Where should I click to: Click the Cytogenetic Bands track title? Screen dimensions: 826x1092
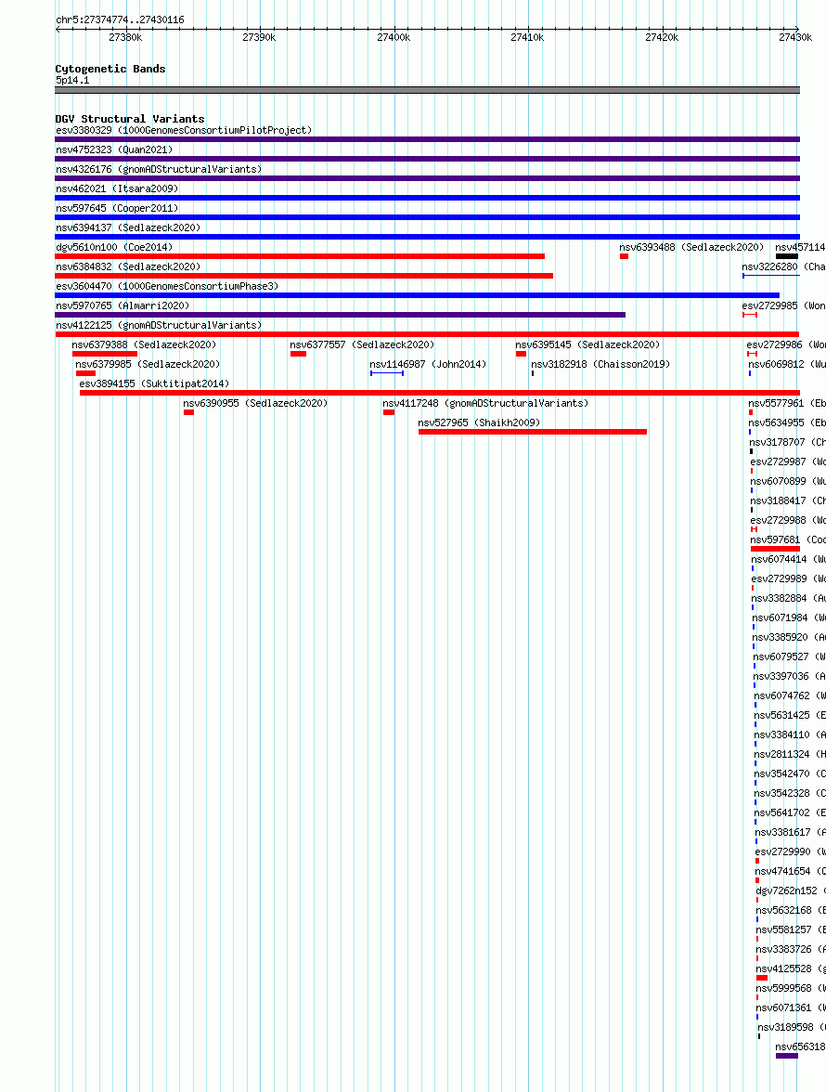coord(110,69)
